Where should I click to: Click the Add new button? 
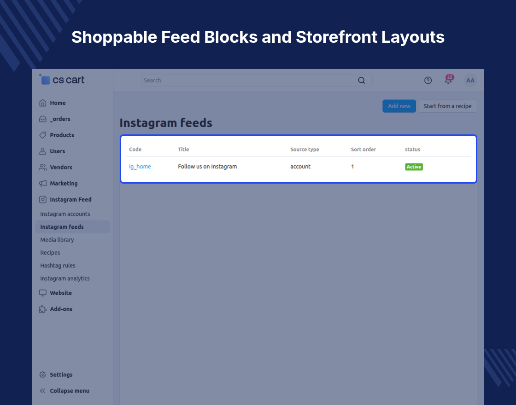(x=399, y=106)
